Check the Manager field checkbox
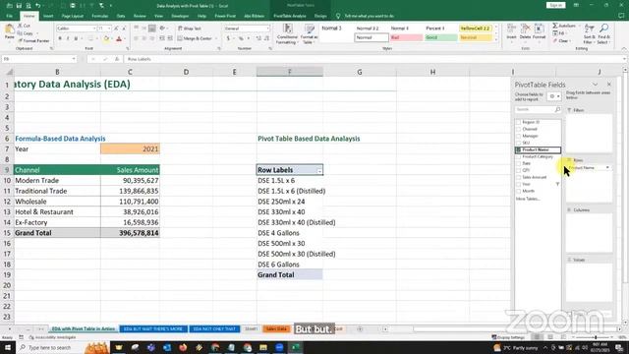Image resolution: width=629 pixels, height=354 pixels. pyautogui.click(x=518, y=136)
